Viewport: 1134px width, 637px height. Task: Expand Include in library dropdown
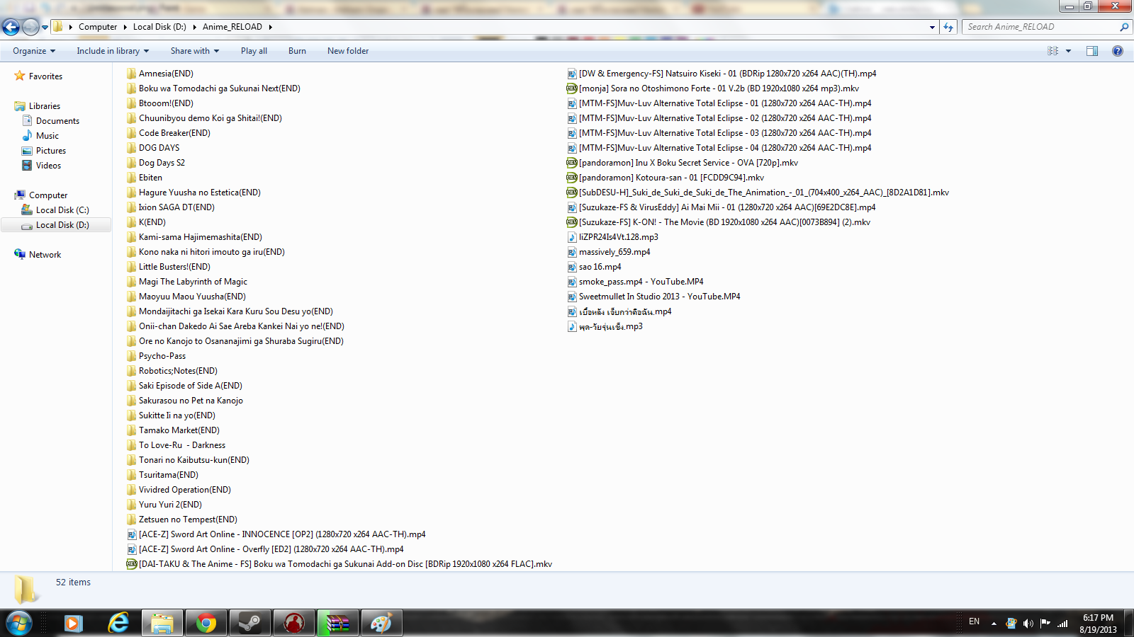pyautogui.click(x=113, y=51)
